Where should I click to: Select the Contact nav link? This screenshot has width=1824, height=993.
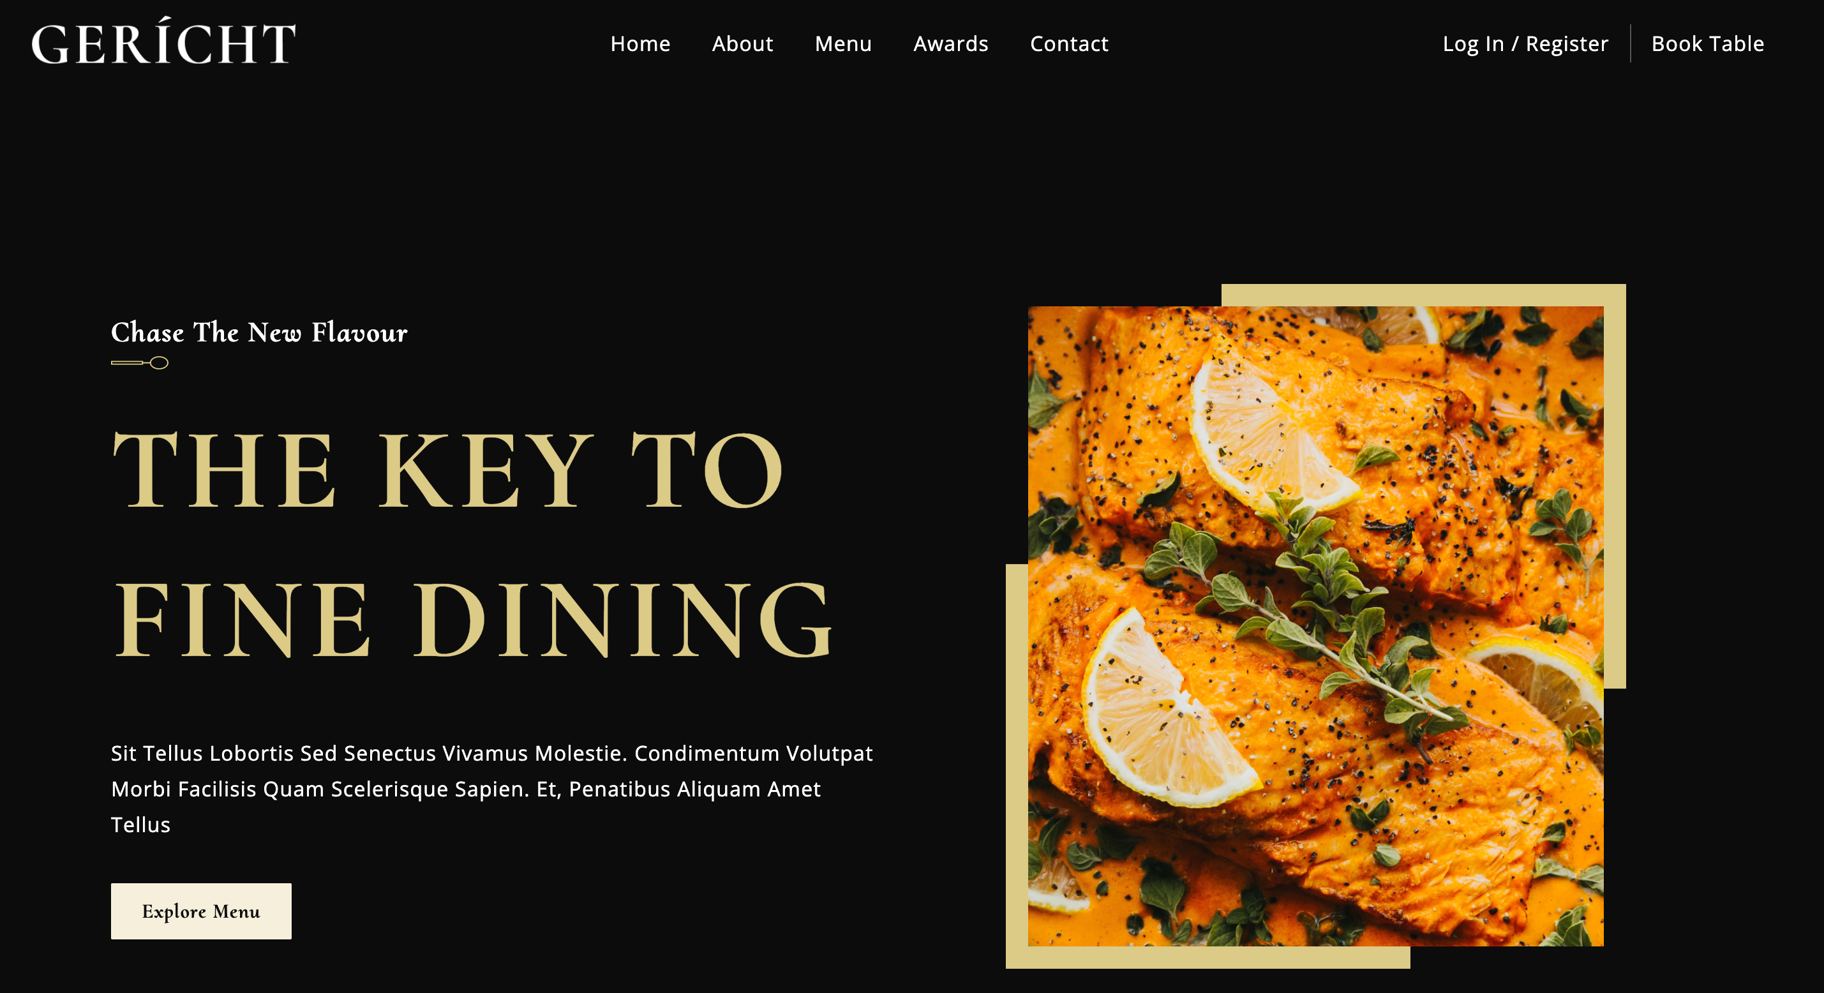point(1068,44)
